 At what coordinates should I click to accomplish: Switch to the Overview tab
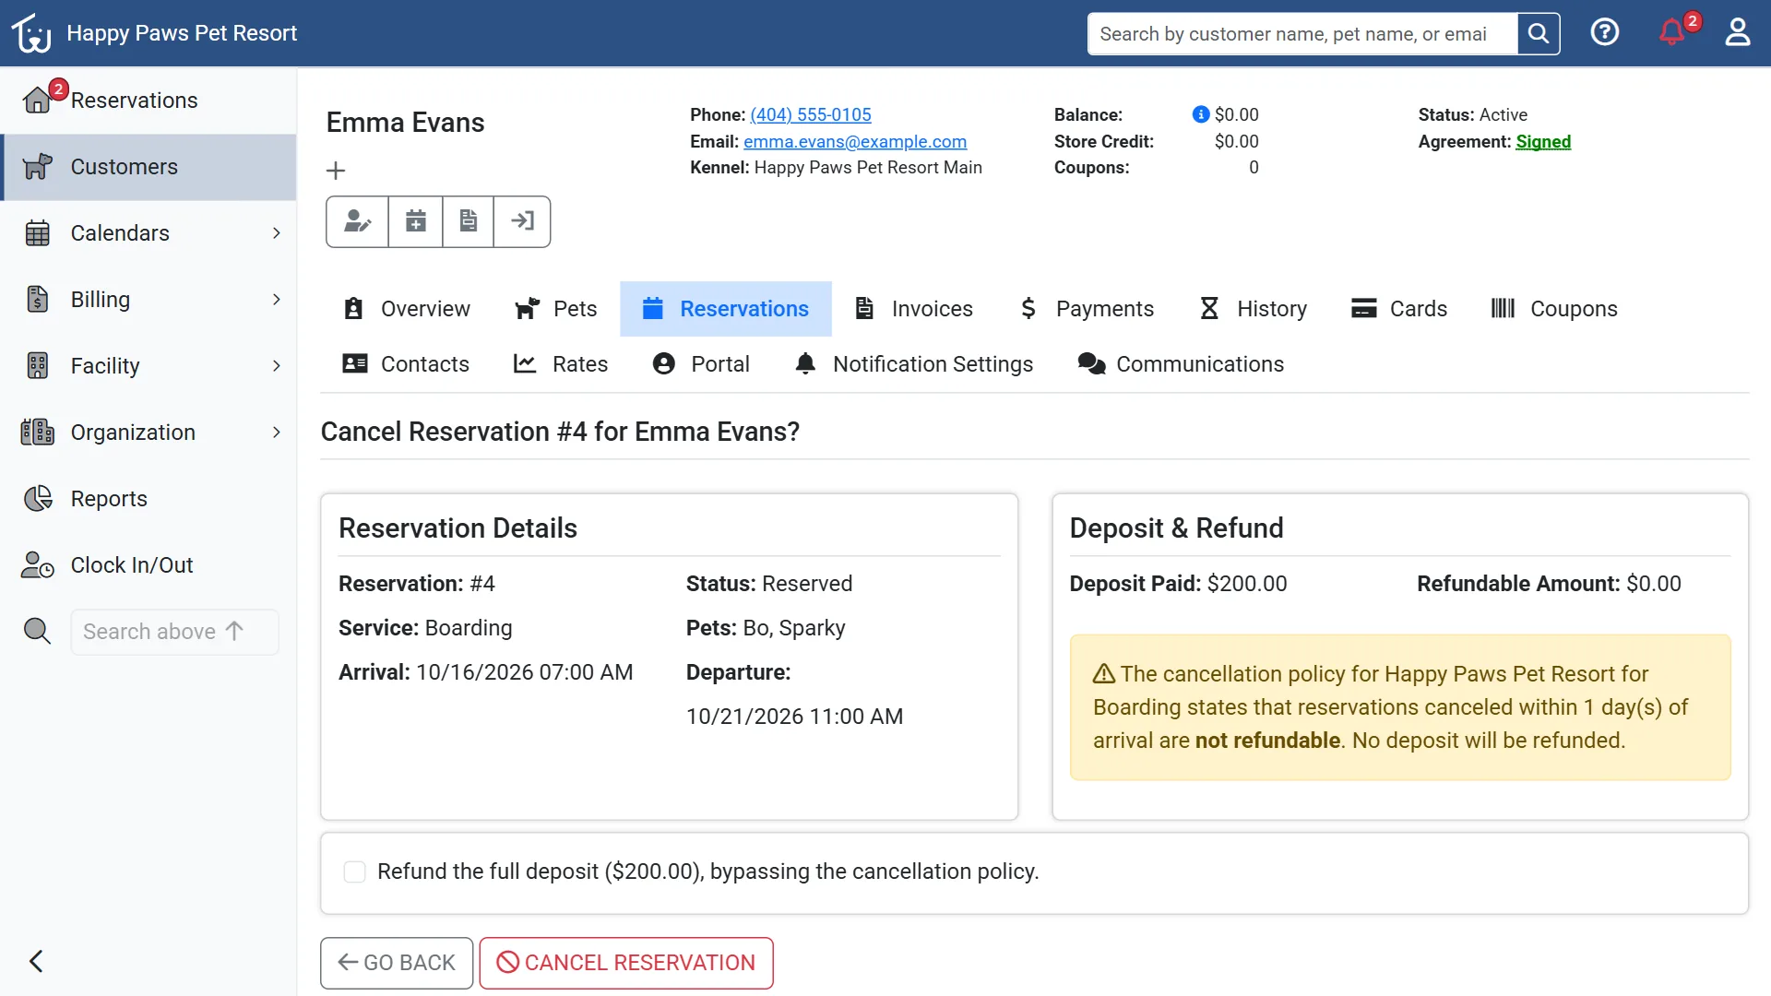point(407,309)
